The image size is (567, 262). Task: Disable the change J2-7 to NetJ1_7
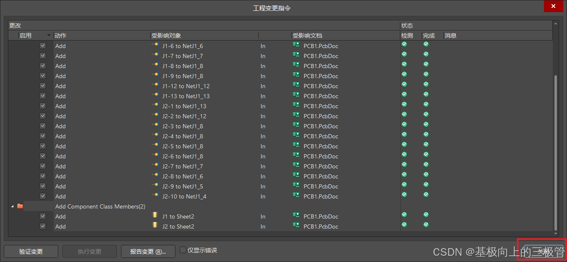(43, 166)
